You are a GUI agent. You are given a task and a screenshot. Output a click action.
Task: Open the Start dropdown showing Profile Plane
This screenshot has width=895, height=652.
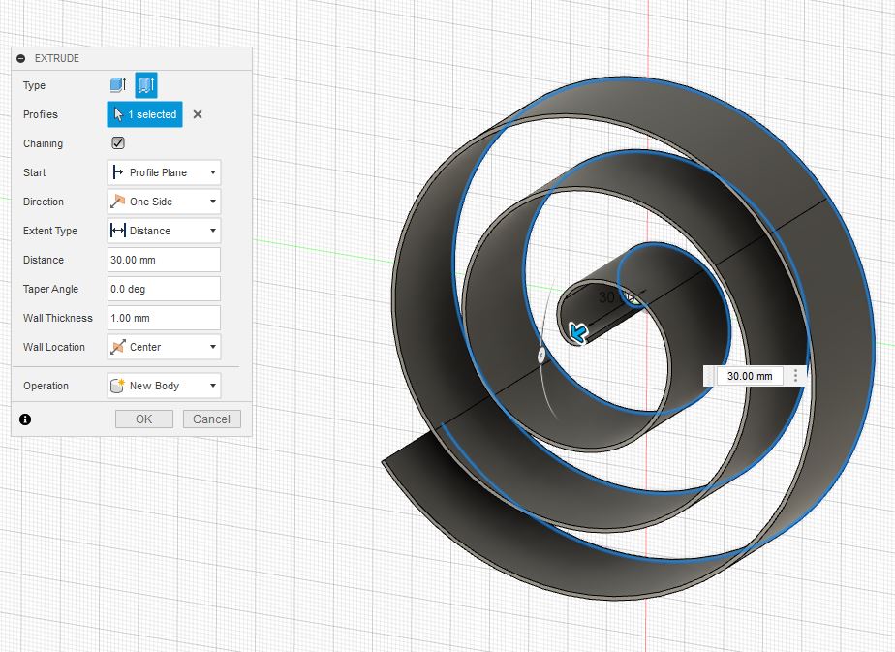point(164,172)
